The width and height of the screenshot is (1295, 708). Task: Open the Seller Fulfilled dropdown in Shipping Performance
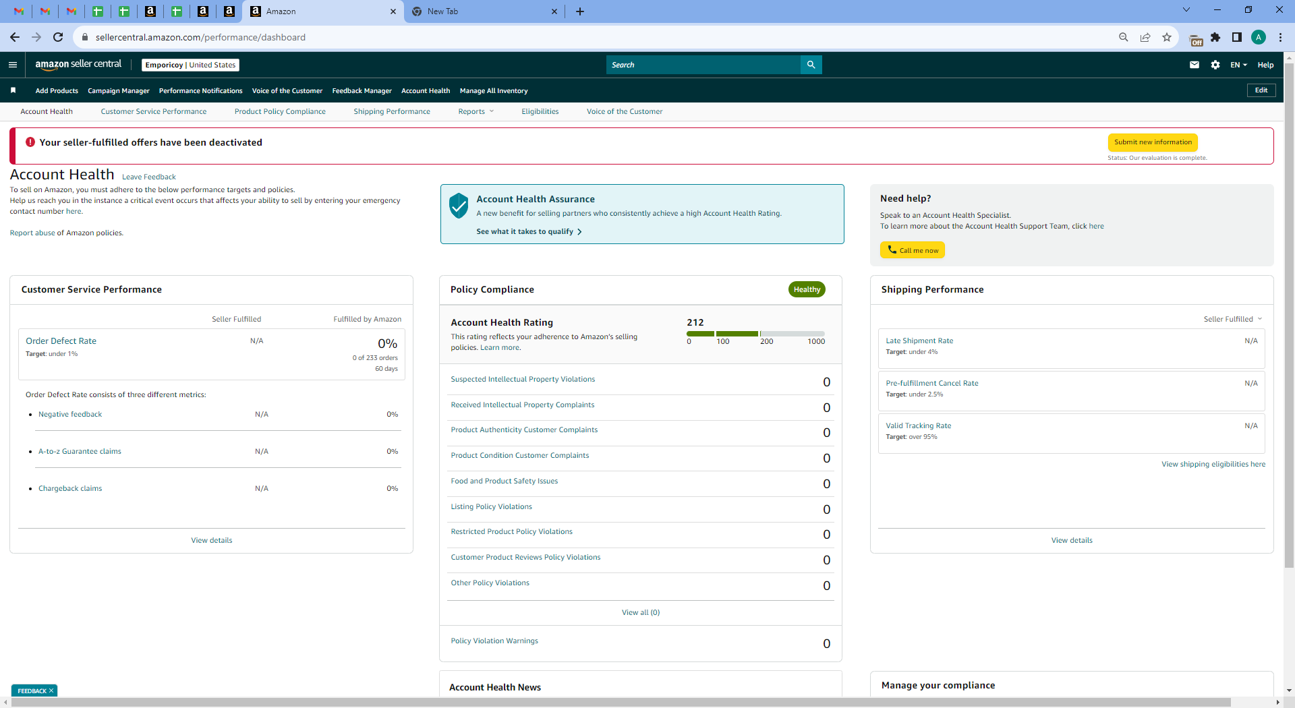pos(1232,319)
